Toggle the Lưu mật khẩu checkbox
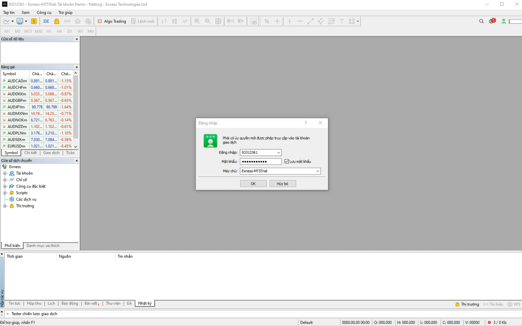 pyautogui.click(x=287, y=162)
